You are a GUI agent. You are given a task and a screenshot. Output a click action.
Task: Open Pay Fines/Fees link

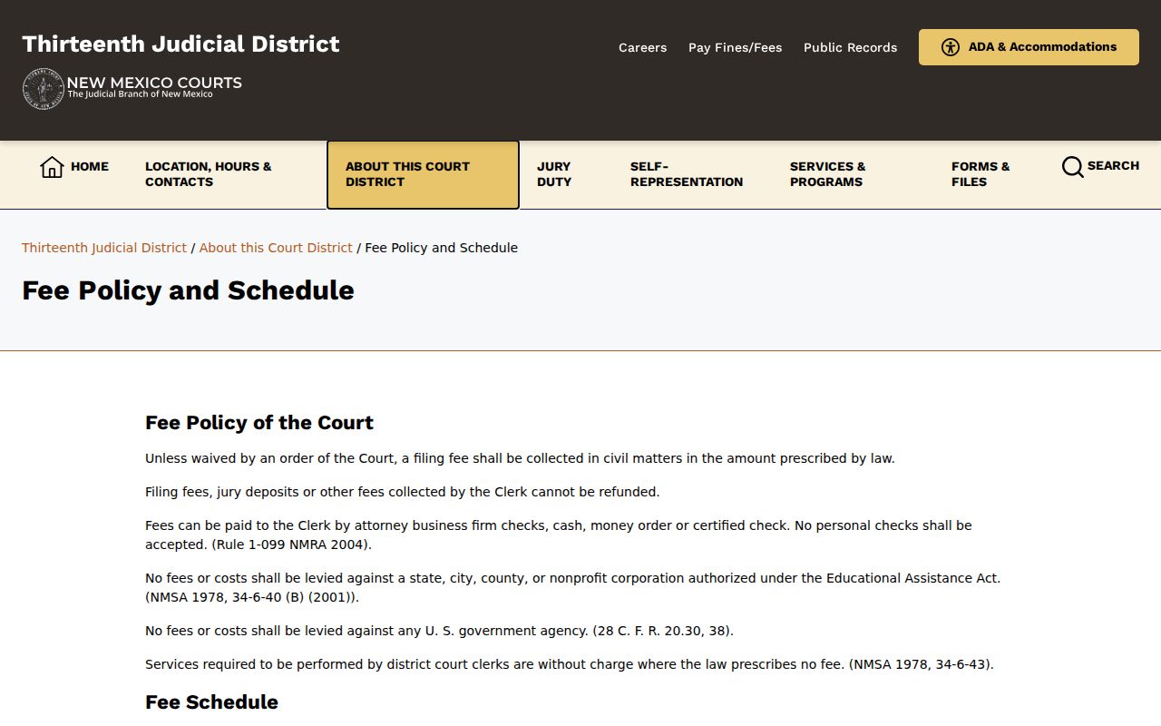[x=735, y=47]
